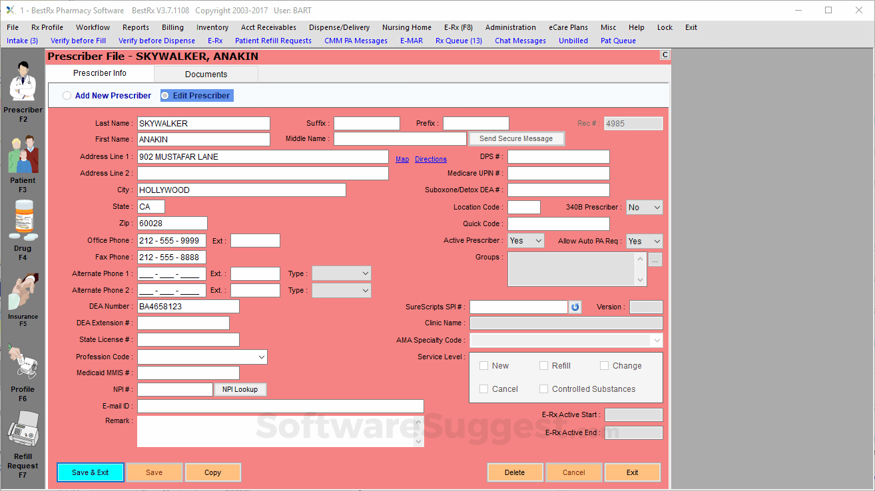Image resolution: width=875 pixels, height=491 pixels.
Task: Open the Directions link
Action: point(430,159)
